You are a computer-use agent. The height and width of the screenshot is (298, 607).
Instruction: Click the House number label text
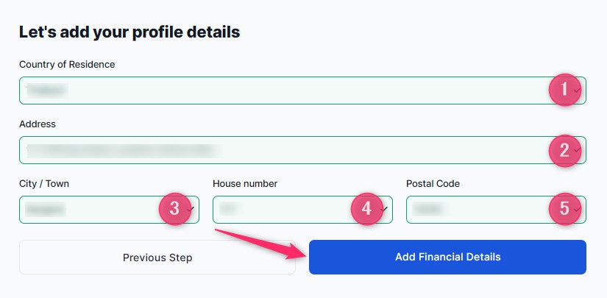245,183
